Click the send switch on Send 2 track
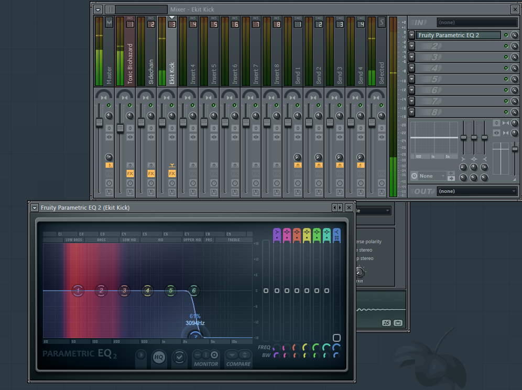 (319, 165)
